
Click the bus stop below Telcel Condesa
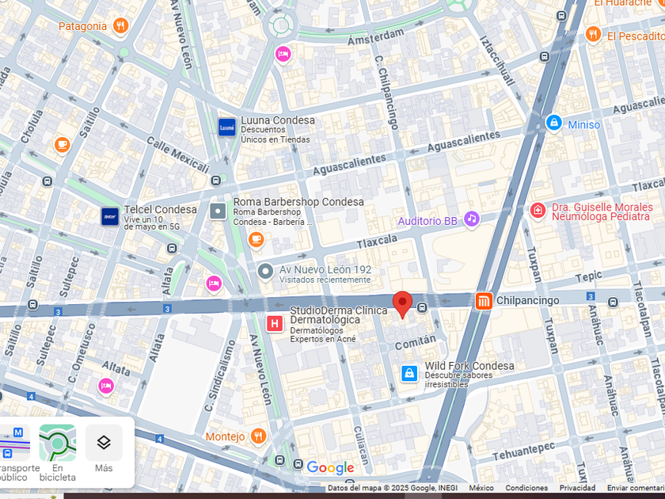172,248
